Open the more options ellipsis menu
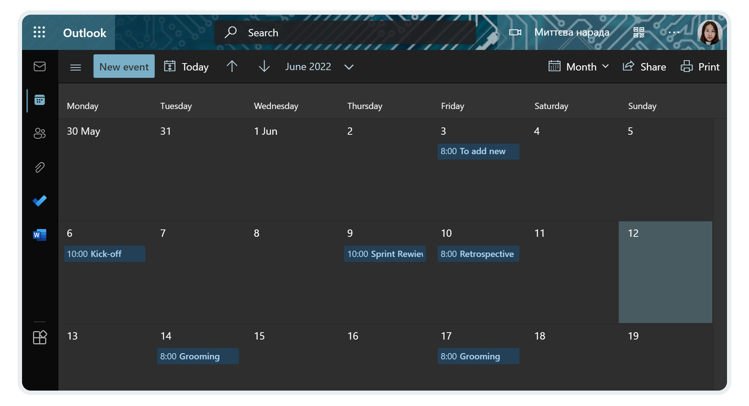 [x=674, y=32]
